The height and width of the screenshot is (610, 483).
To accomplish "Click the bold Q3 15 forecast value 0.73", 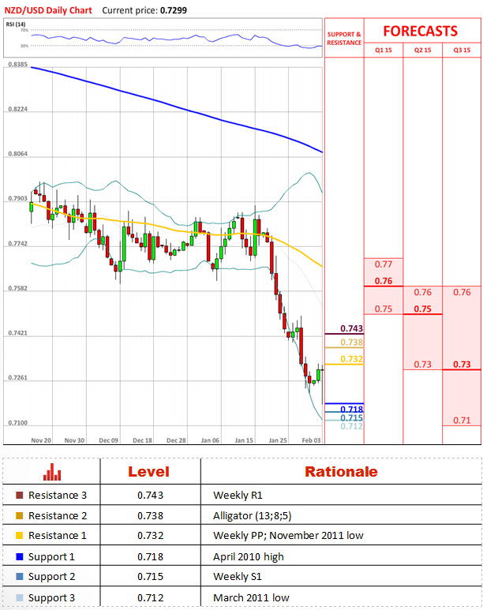I will [462, 365].
